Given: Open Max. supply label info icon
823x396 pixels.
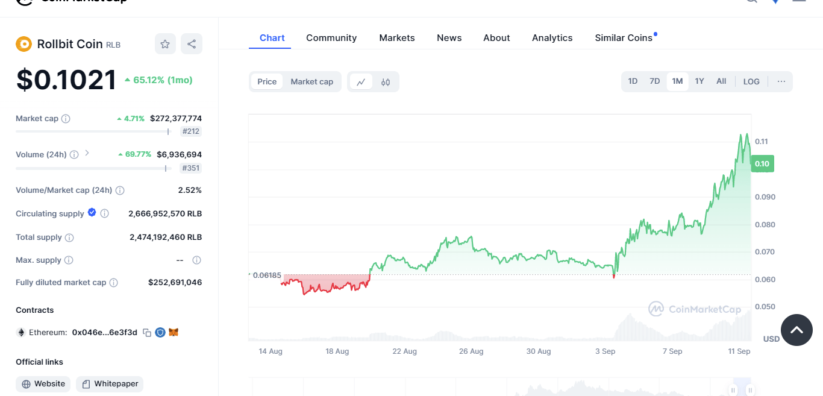Looking at the screenshot, I should coord(69,260).
